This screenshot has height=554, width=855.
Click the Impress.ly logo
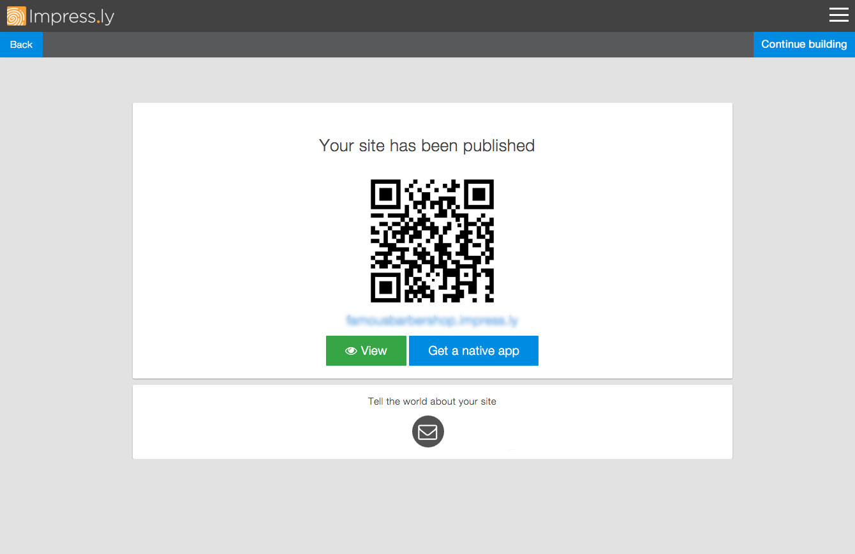(x=61, y=16)
